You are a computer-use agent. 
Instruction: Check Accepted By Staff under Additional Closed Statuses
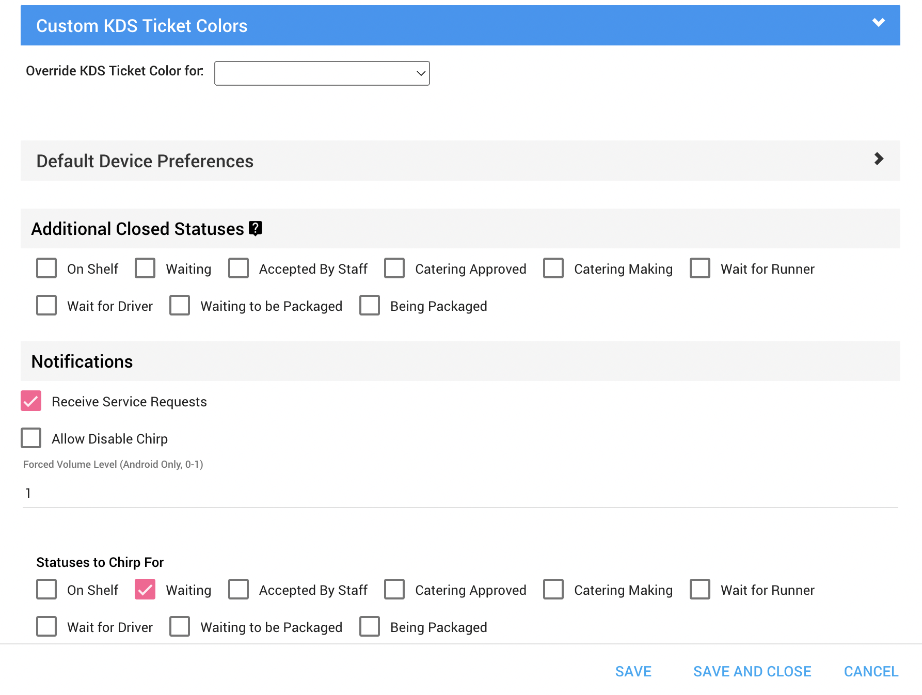pyautogui.click(x=239, y=268)
